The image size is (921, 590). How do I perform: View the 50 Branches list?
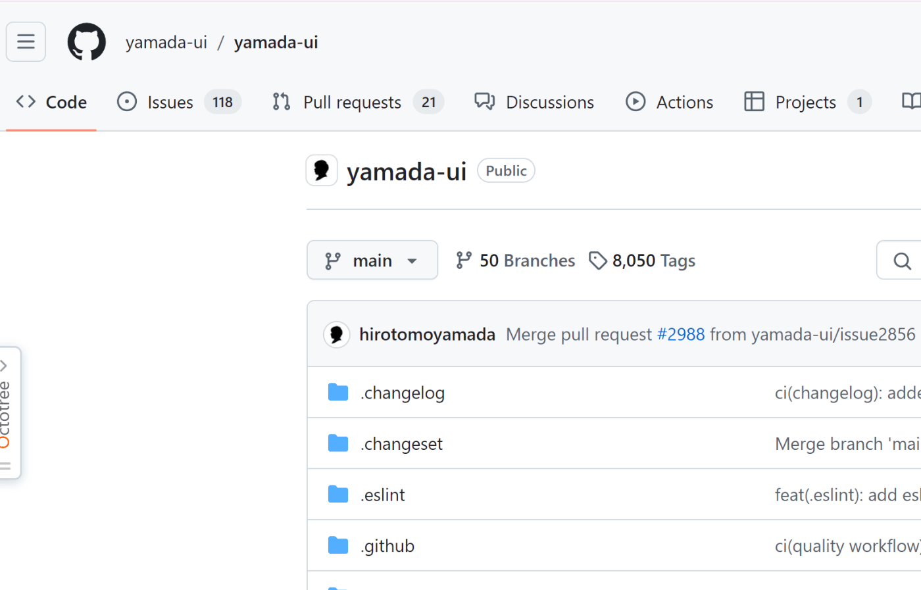515,260
